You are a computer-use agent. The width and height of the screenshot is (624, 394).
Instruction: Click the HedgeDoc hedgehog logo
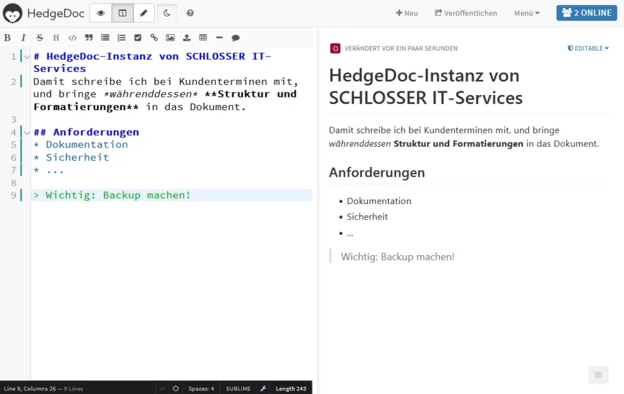pyautogui.click(x=13, y=13)
